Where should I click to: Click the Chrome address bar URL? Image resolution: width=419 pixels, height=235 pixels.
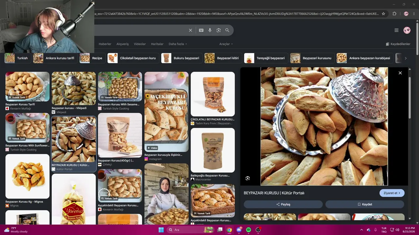(236, 14)
